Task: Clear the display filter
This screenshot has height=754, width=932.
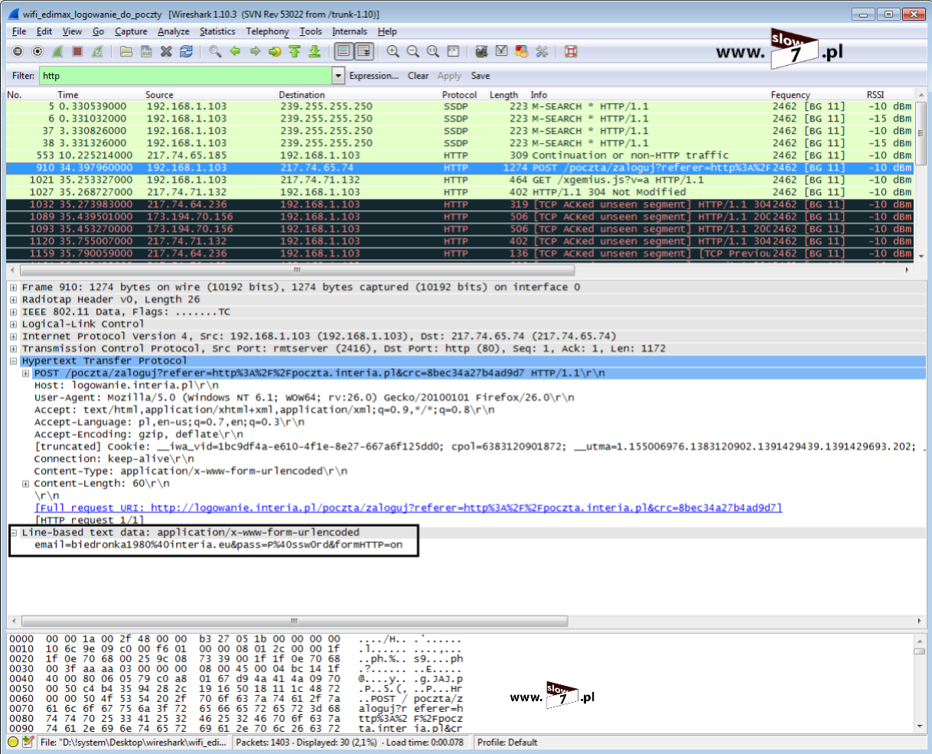Action: coord(418,76)
